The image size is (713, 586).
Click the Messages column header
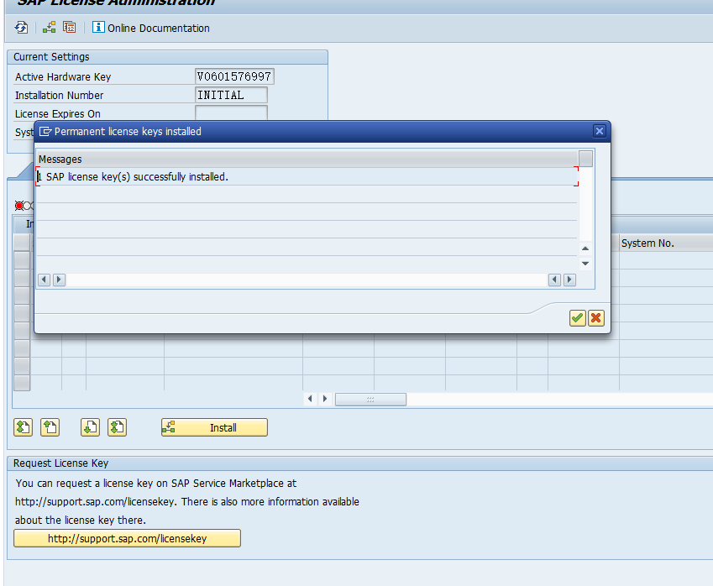pos(307,160)
